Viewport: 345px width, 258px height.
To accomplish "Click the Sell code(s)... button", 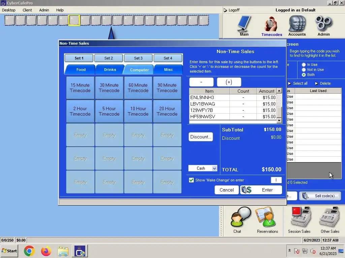I will (320, 196).
